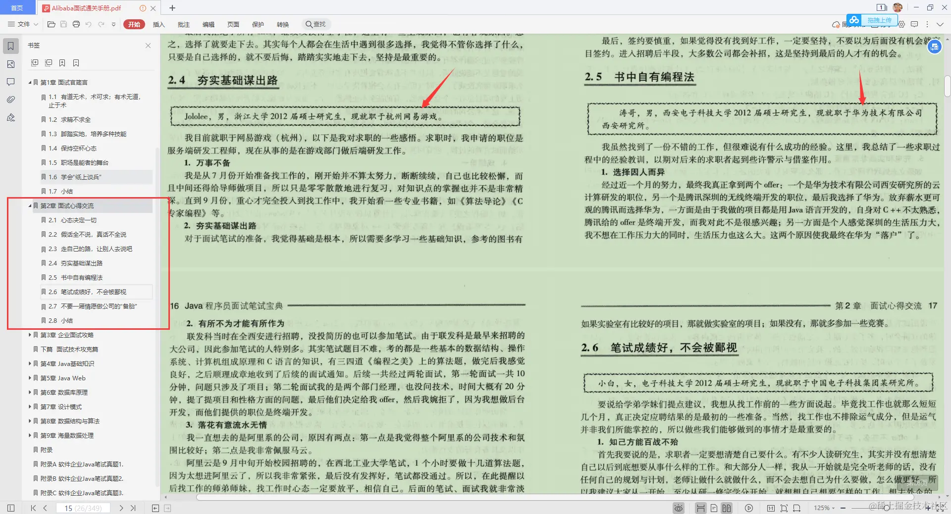Click the Baidu Netdisk upload icon
This screenshot has width=951, height=514.
click(x=853, y=20)
